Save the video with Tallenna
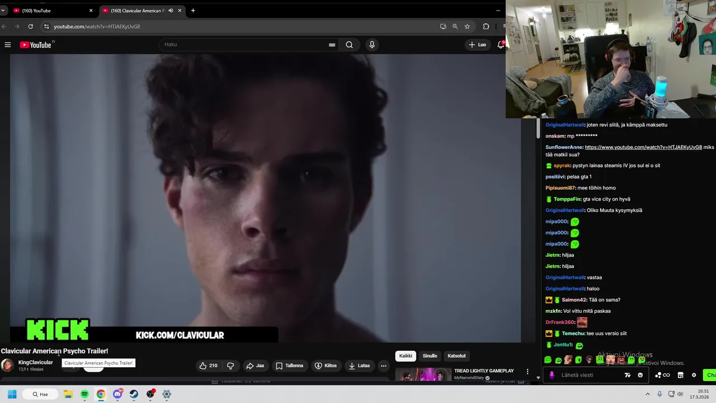 [289, 365]
